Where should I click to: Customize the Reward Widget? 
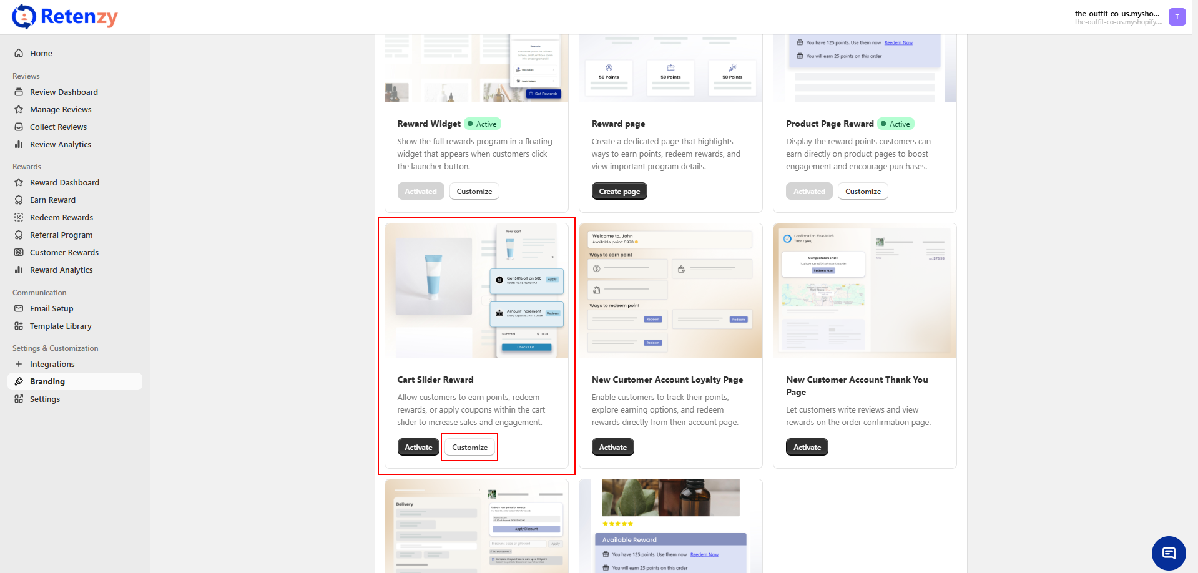[474, 191]
